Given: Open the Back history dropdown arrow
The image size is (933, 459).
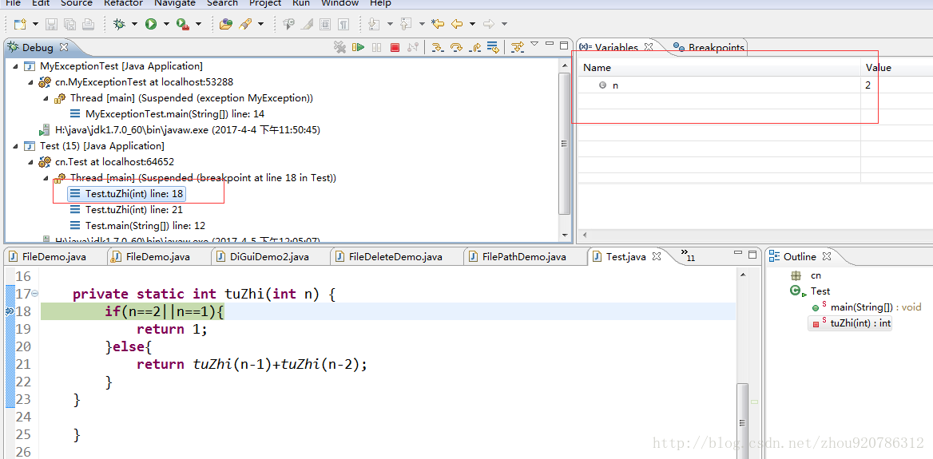Looking at the screenshot, I should [472, 25].
